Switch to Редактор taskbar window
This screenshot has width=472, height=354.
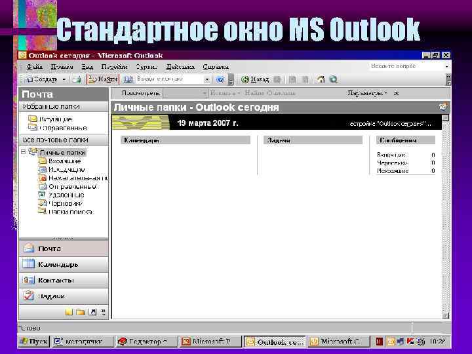click(146, 342)
